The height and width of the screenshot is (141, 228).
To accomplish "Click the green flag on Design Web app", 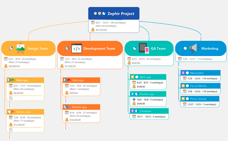I will point(13,80).
